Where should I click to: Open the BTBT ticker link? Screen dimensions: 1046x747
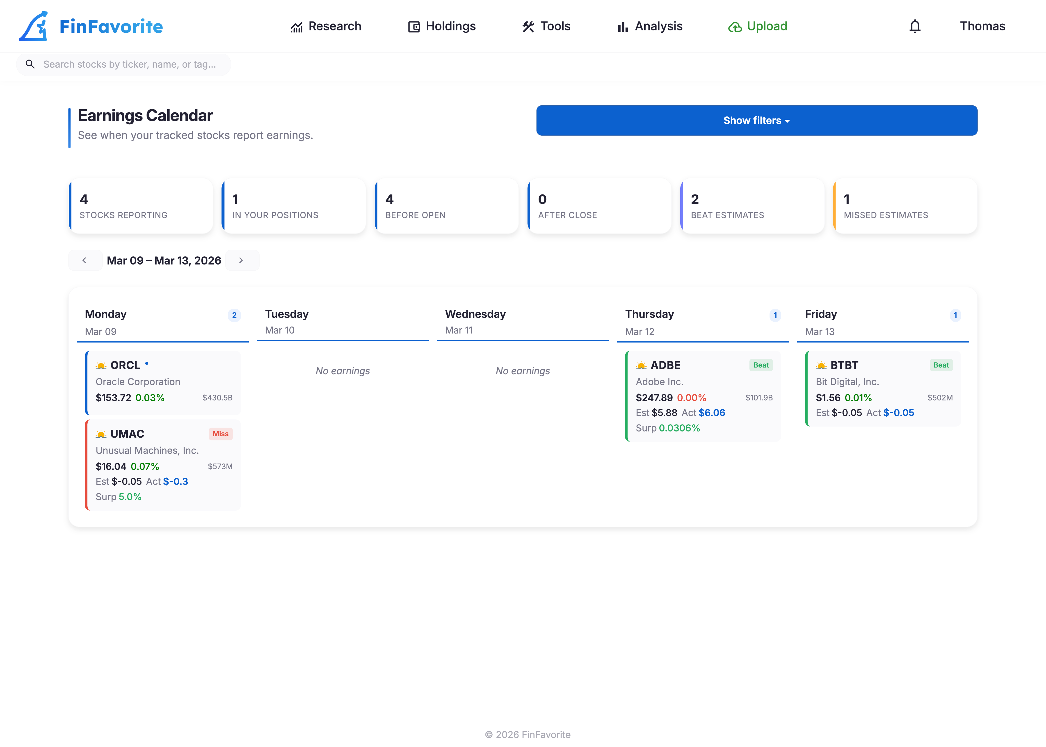click(844, 365)
